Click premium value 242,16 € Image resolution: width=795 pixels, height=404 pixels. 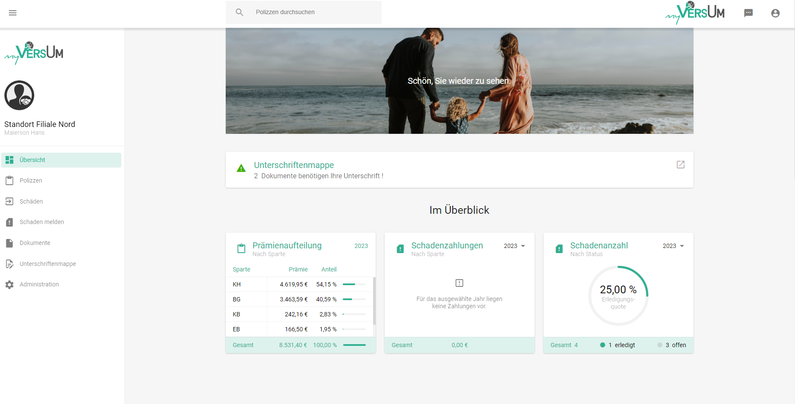(x=296, y=314)
